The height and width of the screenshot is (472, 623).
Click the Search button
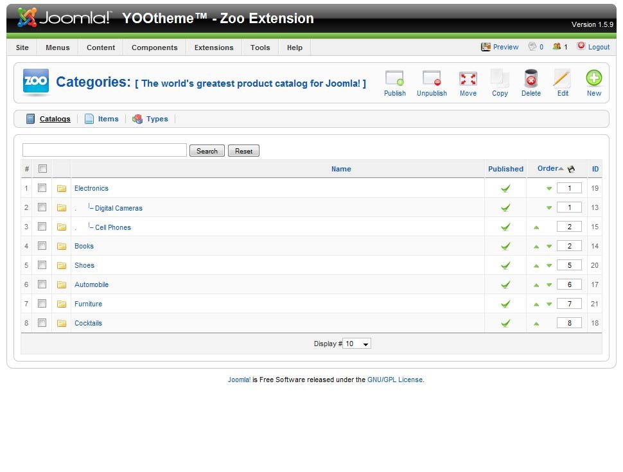pos(207,151)
